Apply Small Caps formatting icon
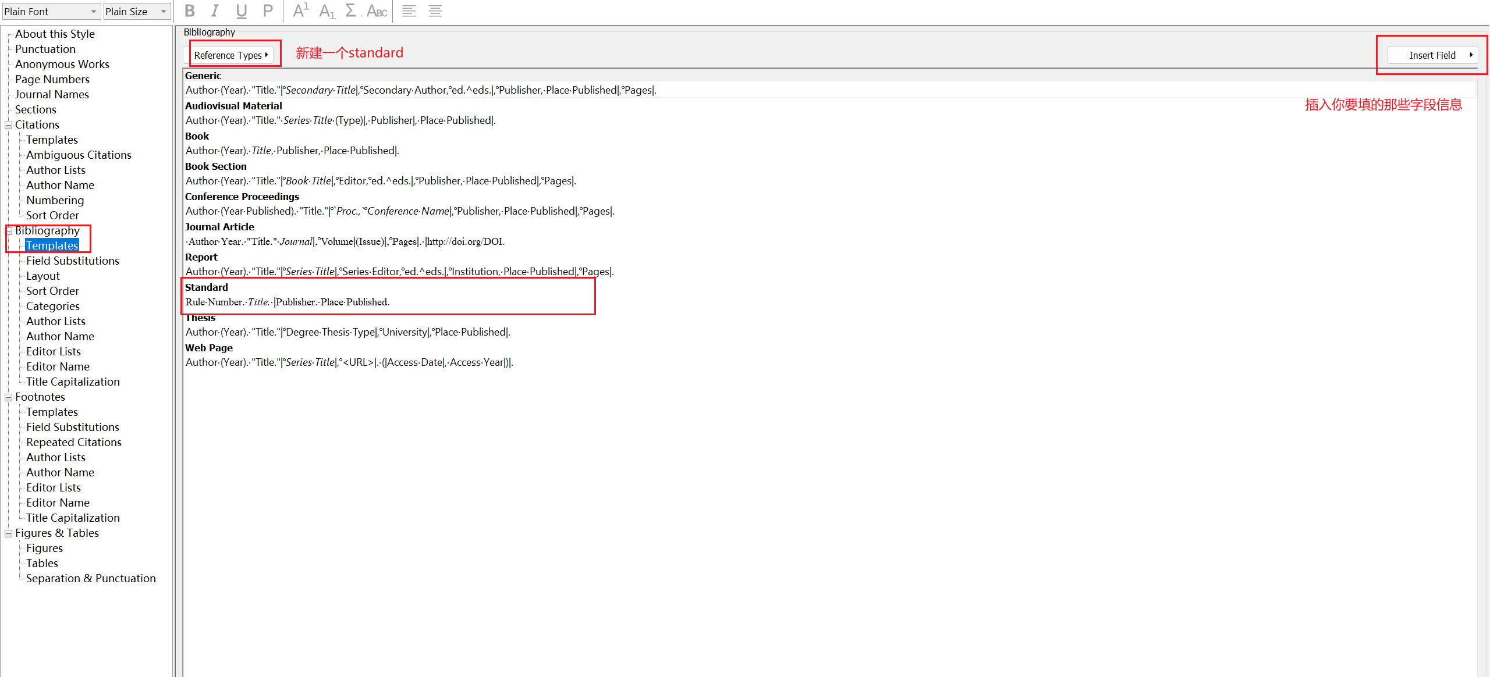This screenshot has width=1490, height=677. (x=377, y=11)
